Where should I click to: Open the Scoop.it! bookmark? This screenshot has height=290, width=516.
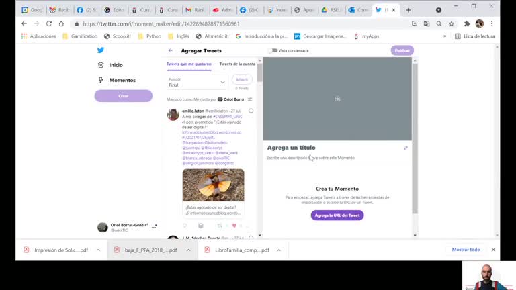click(117, 36)
